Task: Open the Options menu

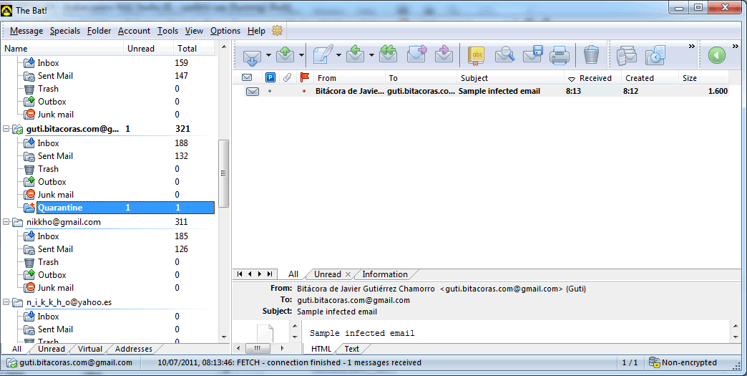Action: 225,31
